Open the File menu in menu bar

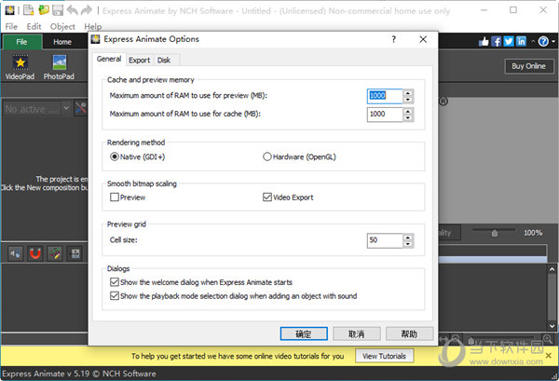pyautogui.click(x=11, y=26)
